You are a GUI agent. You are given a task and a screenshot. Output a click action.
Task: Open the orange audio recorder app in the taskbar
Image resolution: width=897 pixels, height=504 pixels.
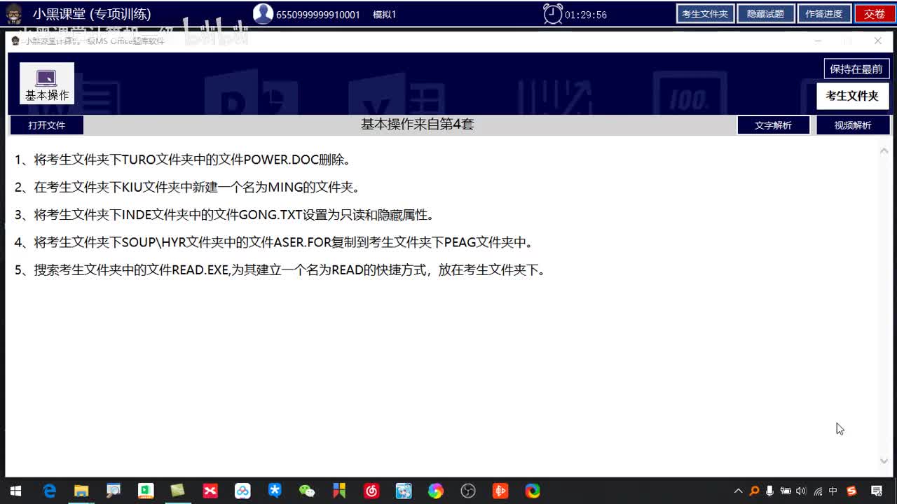coord(500,491)
